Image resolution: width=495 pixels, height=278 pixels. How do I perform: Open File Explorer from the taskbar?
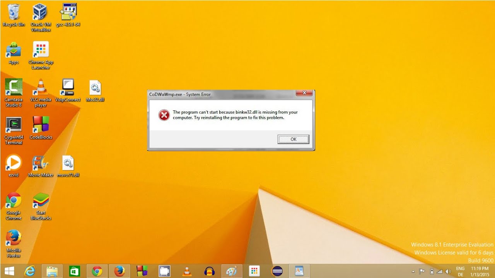pyautogui.click(x=52, y=271)
